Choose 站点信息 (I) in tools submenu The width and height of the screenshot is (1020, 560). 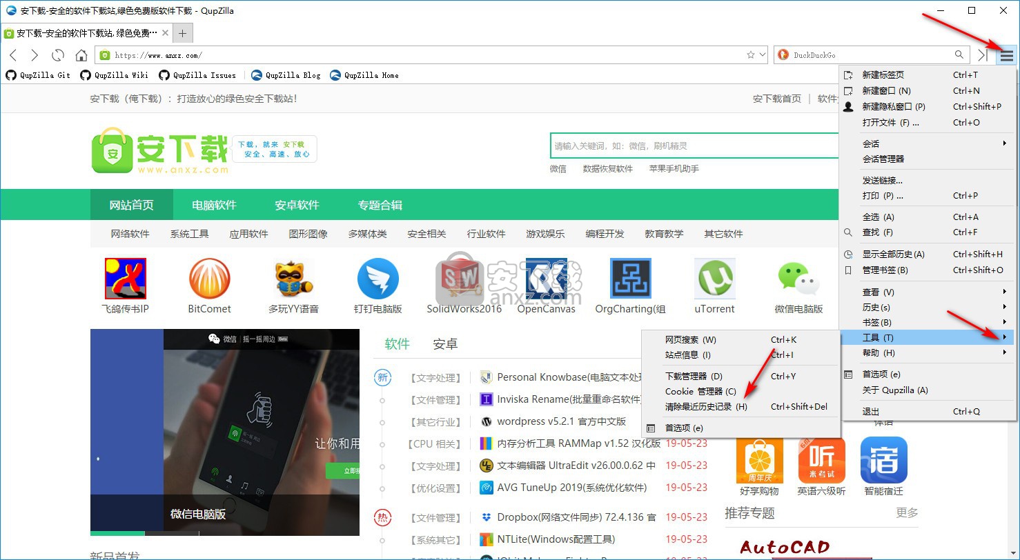pos(741,354)
